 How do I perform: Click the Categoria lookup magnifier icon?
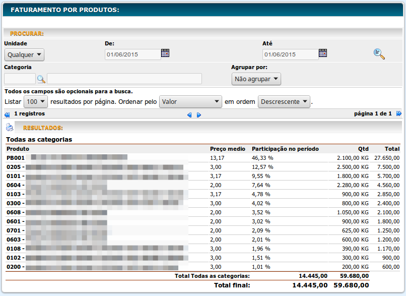pos(41,79)
